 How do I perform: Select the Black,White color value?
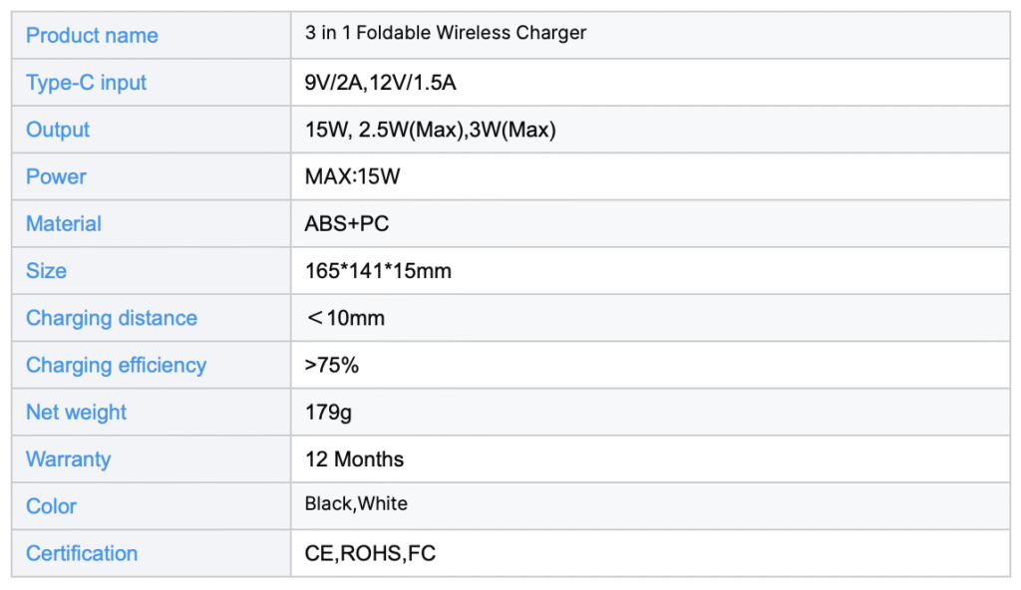pos(356,504)
